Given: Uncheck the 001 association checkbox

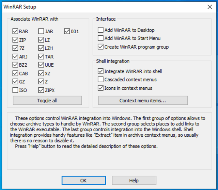Looking at the screenshot, I should (67, 31).
